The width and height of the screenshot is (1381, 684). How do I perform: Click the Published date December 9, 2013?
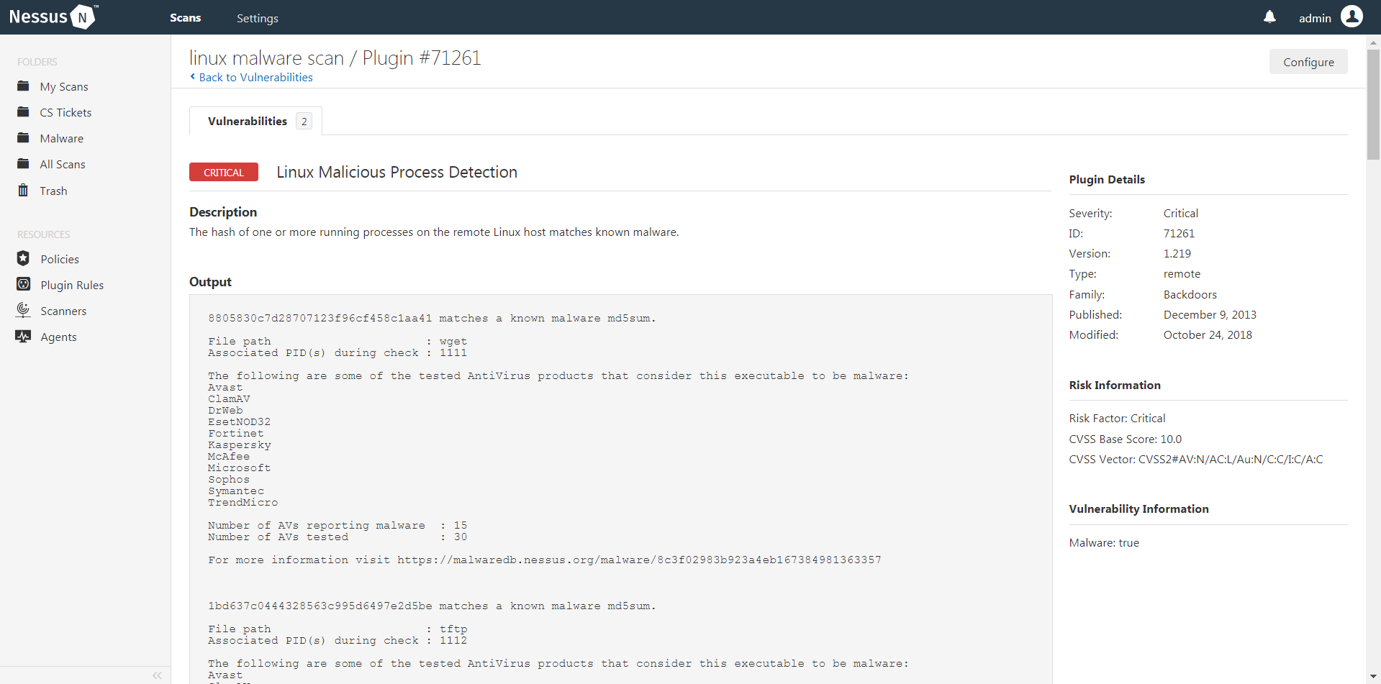[1210, 314]
